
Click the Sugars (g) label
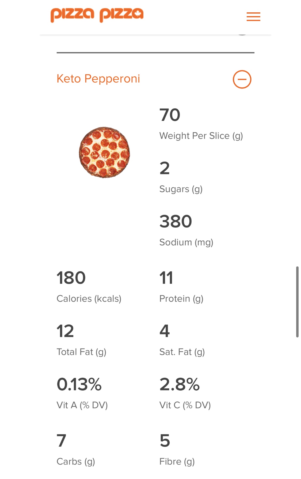(181, 189)
